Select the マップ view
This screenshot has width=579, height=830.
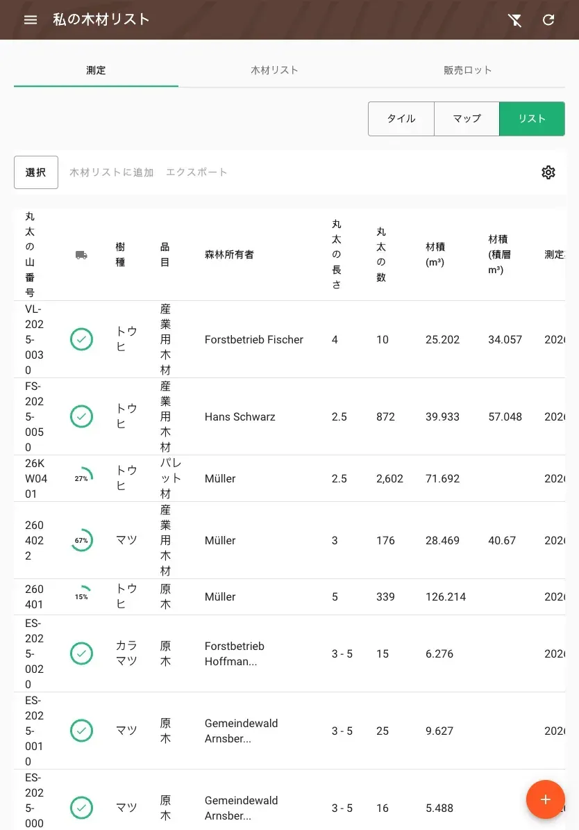click(x=467, y=119)
